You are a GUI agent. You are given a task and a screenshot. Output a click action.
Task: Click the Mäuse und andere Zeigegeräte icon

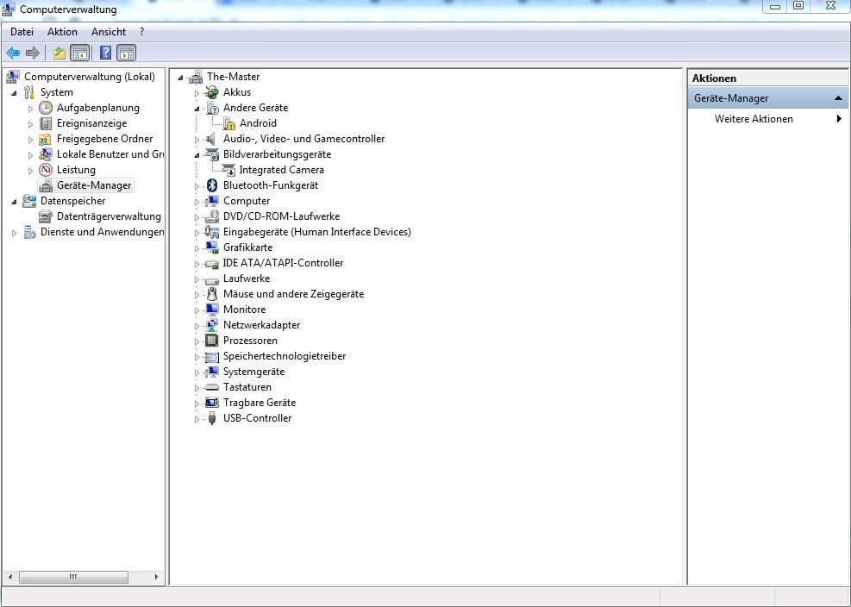(212, 294)
